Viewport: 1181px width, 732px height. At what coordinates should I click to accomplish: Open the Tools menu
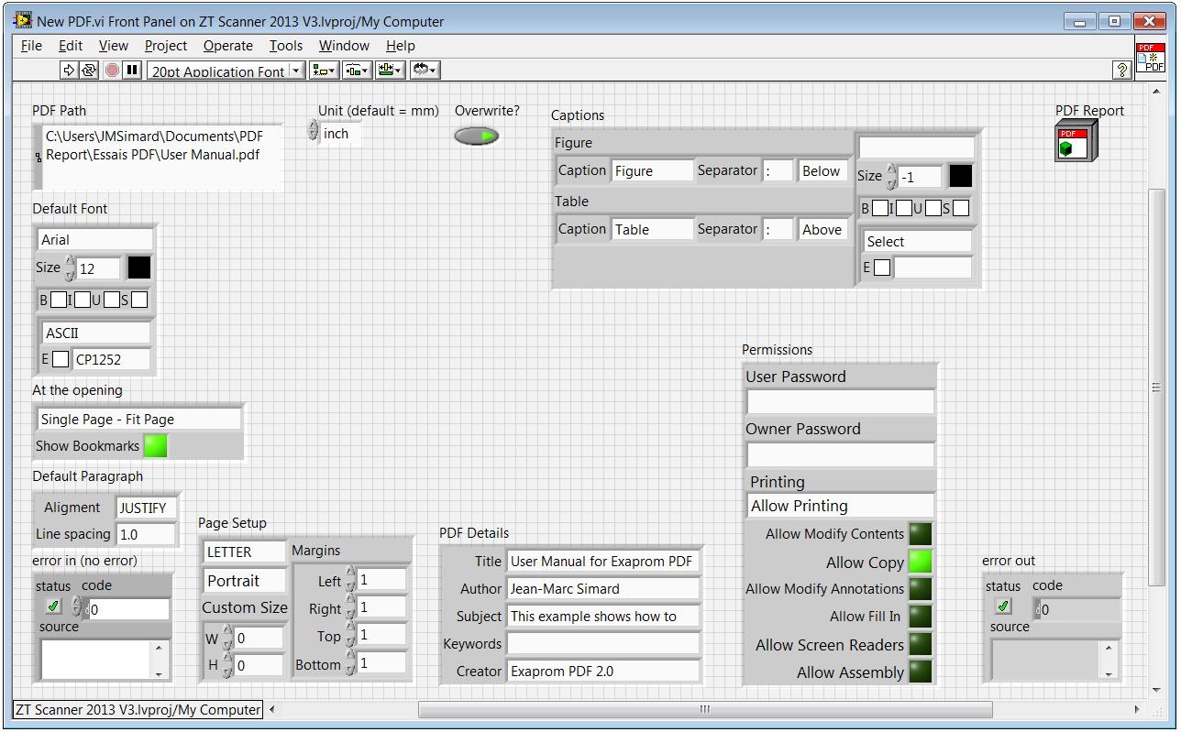285,46
